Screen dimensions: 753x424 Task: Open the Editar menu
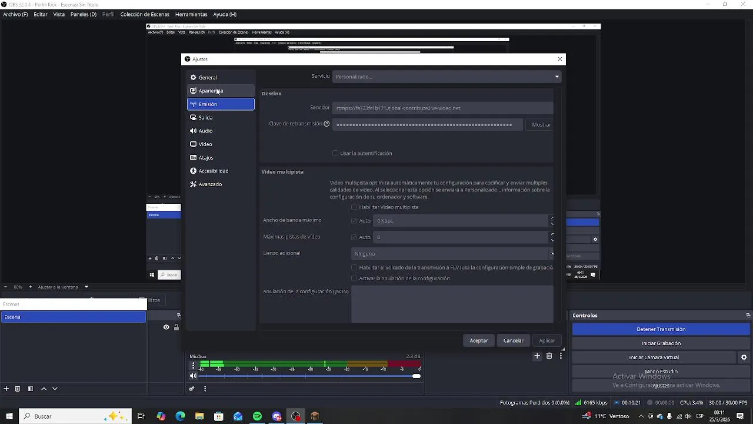tap(41, 14)
